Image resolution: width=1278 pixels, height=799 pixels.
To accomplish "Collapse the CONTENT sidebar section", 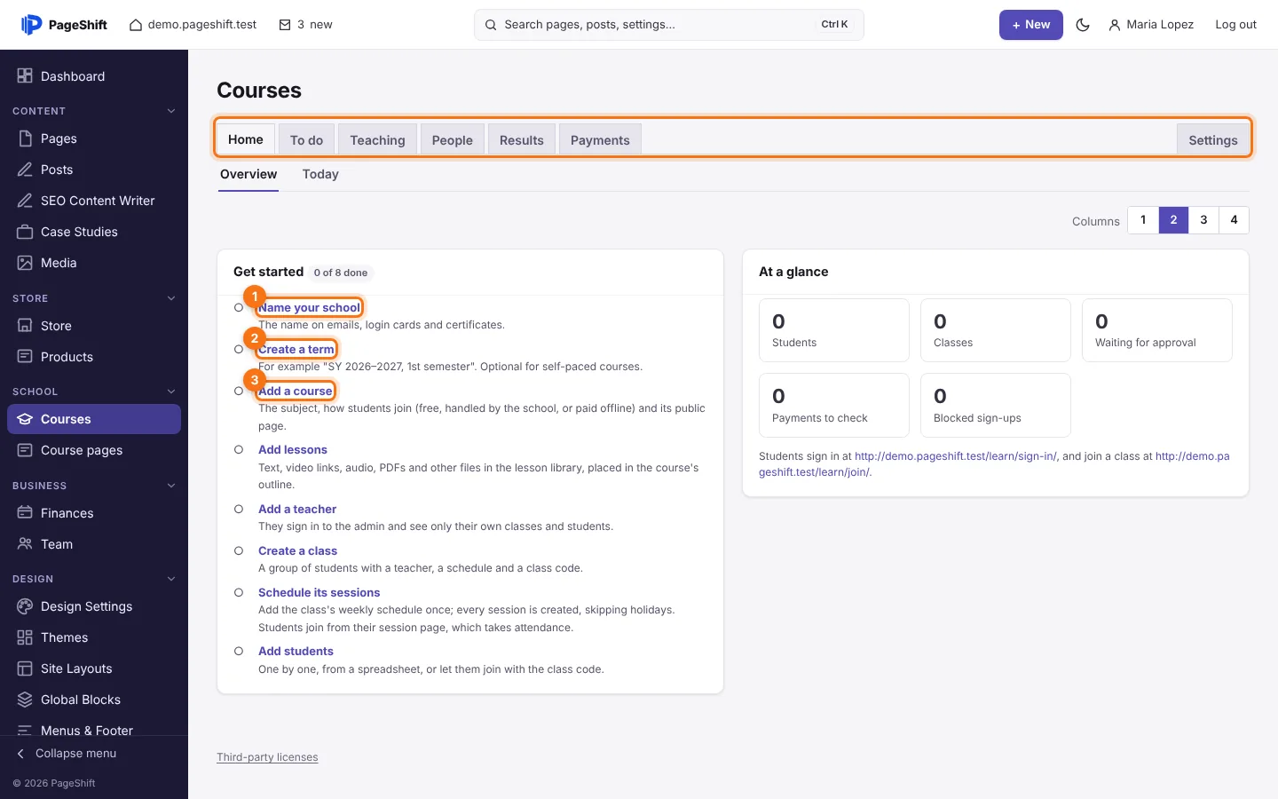I will tap(171, 111).
